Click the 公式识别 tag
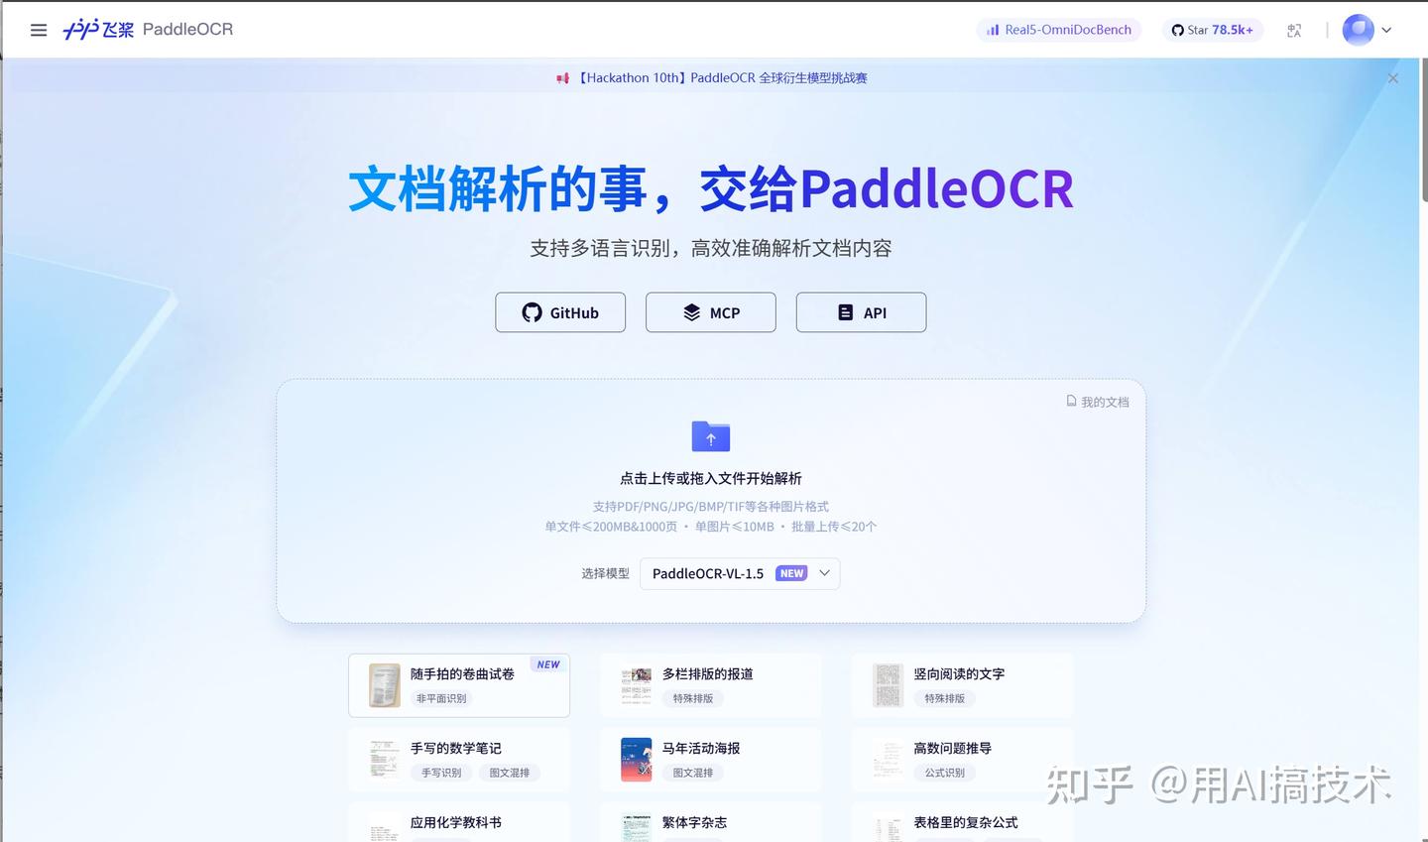The width and height of the screenshot is (1428, 842). tap(945, 773)
